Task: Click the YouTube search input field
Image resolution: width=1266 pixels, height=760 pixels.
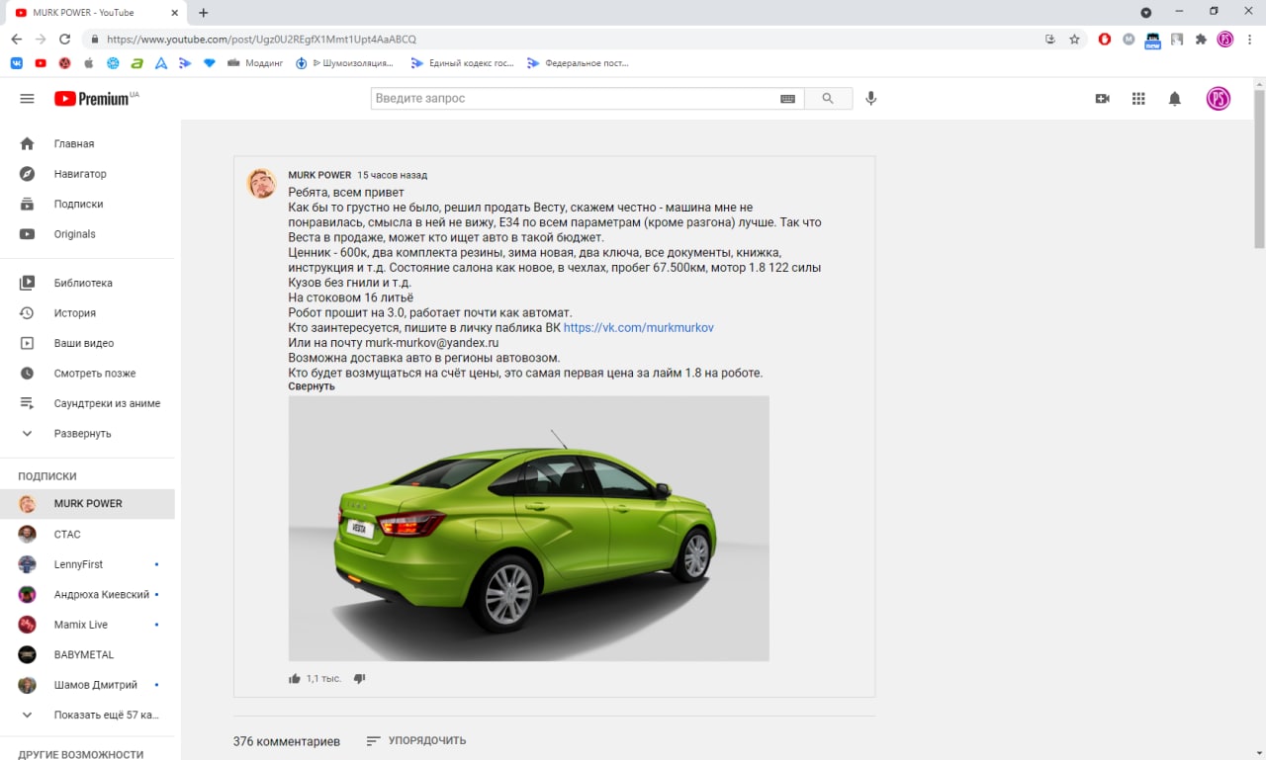Action: point(574,99)
